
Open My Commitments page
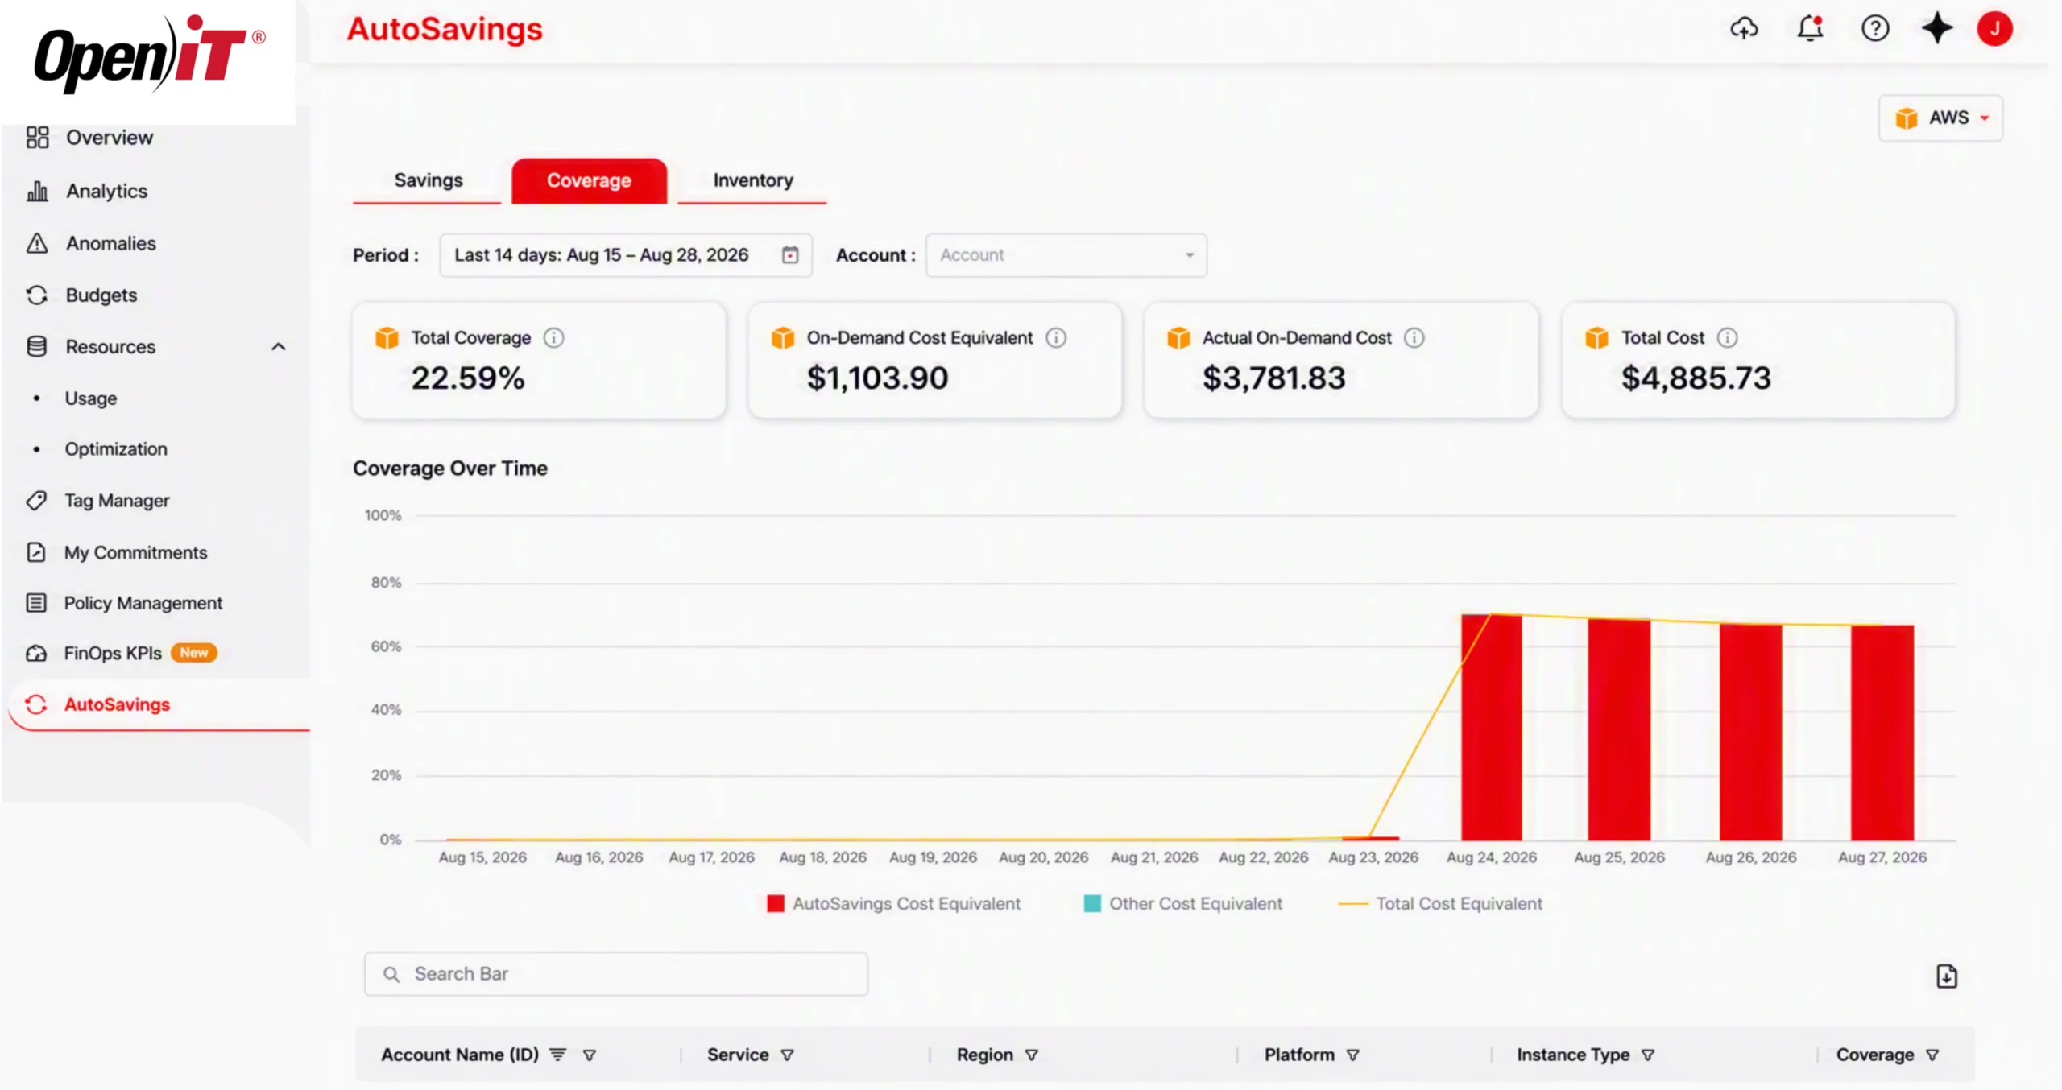coord(135,552)
